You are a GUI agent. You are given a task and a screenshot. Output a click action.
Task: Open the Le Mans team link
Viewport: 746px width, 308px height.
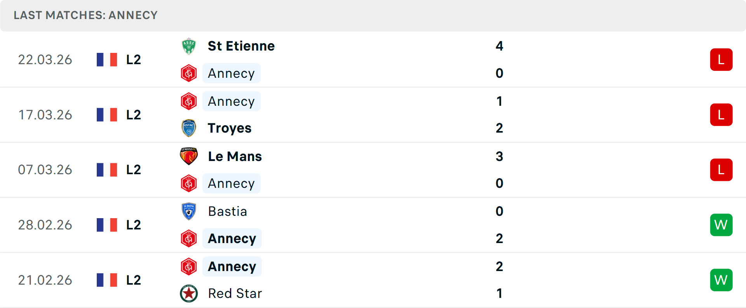[x=235, y=156]
